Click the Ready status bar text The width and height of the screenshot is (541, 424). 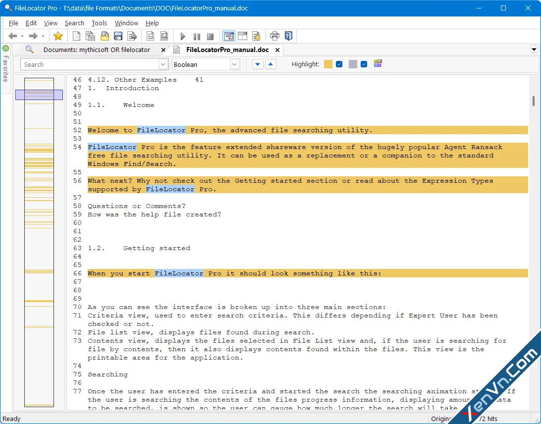(11, 419)
